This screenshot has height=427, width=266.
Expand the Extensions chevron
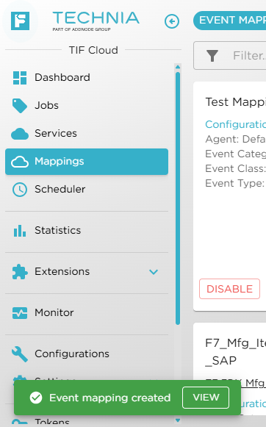pyautogui.click(x=154, y=272)
